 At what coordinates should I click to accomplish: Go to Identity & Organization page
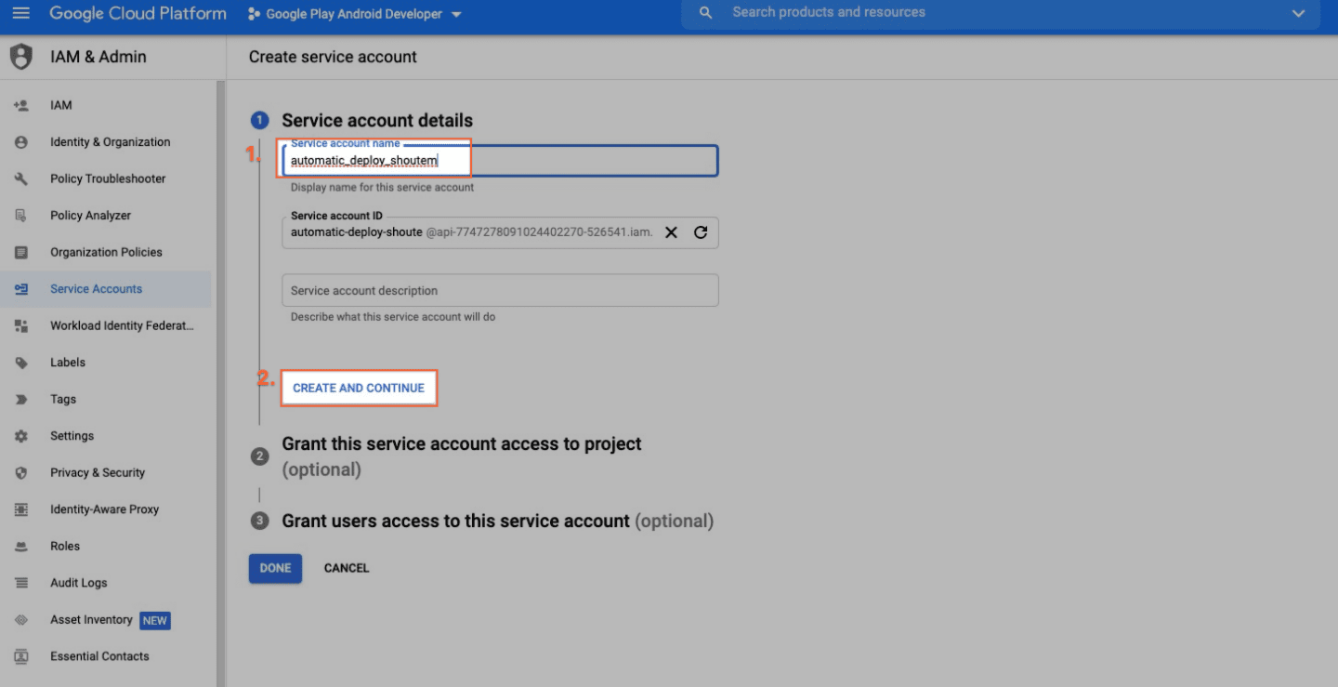[110, 142]
